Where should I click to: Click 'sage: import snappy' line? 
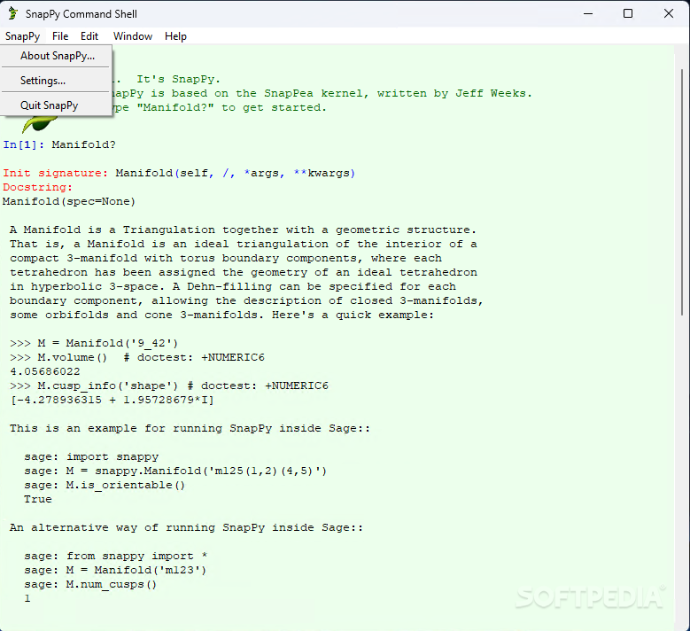[x=91, y=456]
